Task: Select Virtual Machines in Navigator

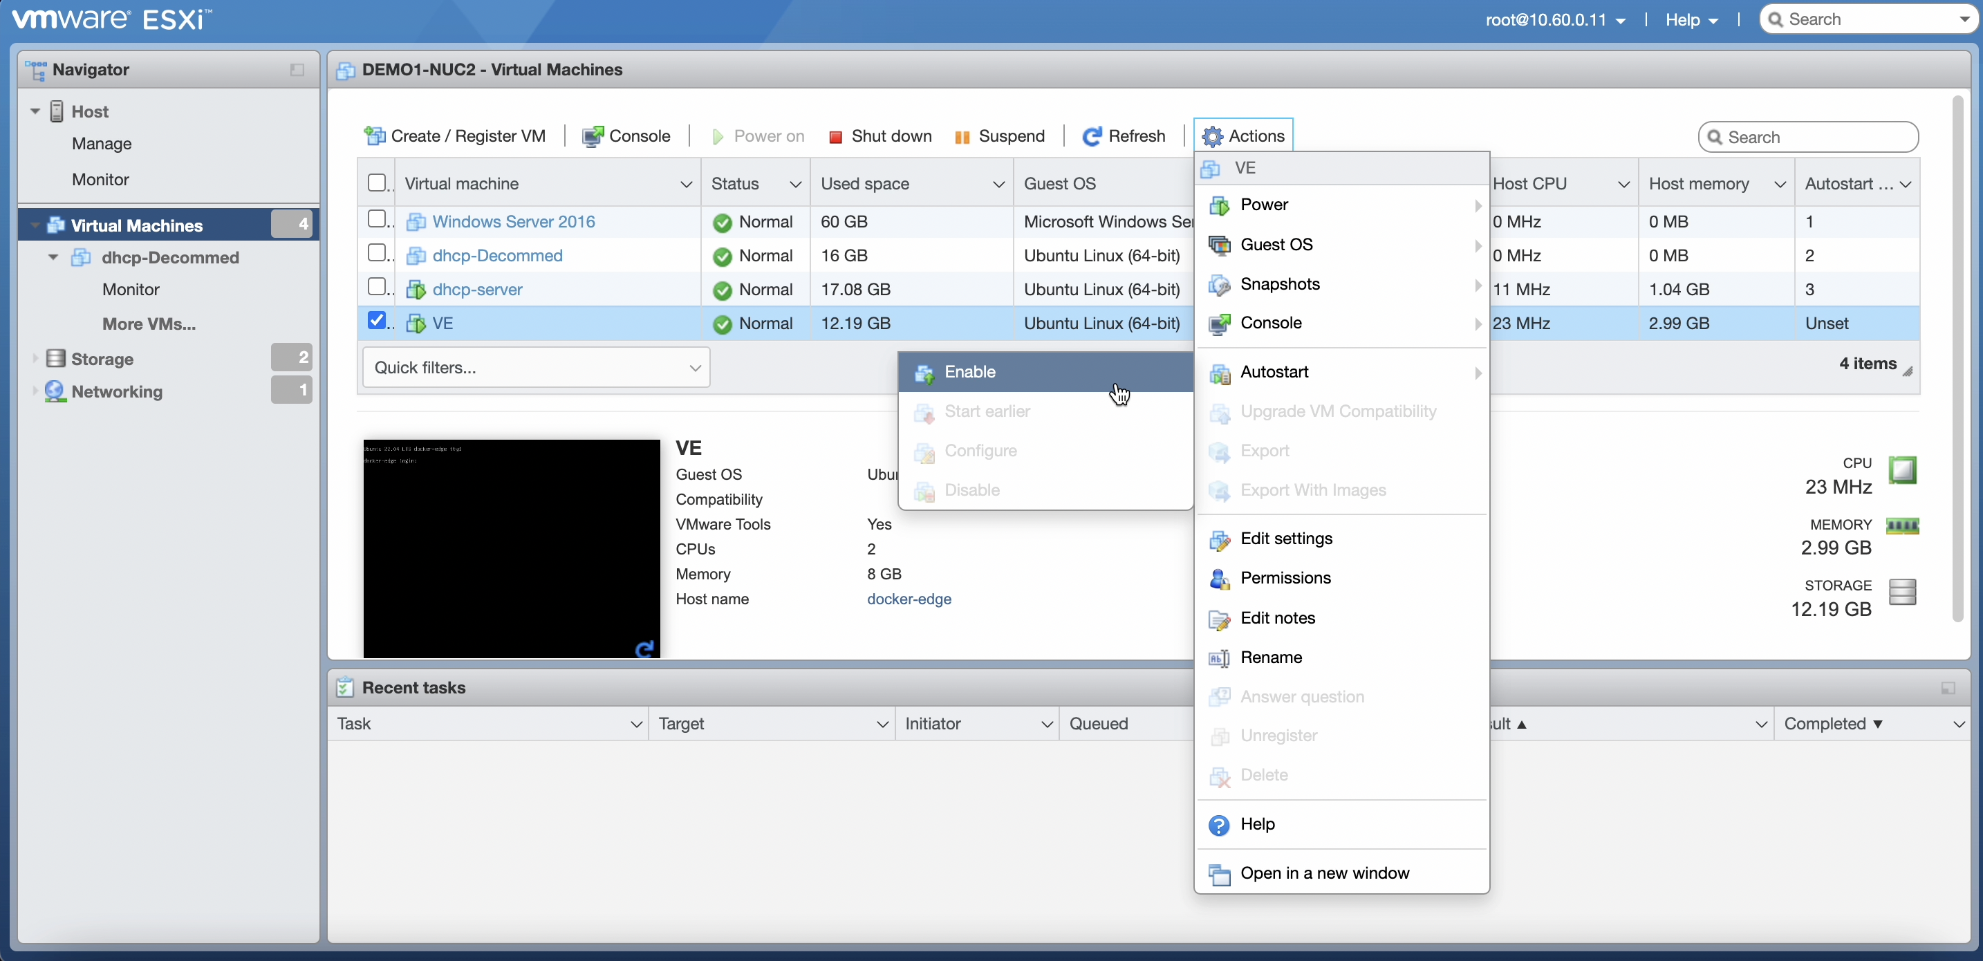Action: click(168, 225)
